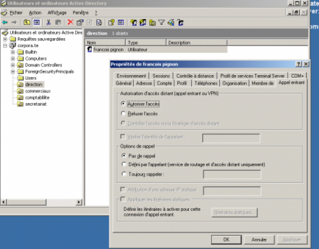Click the francois pignon user icon
Screen dimensions: 319x249
pos(89,50)
